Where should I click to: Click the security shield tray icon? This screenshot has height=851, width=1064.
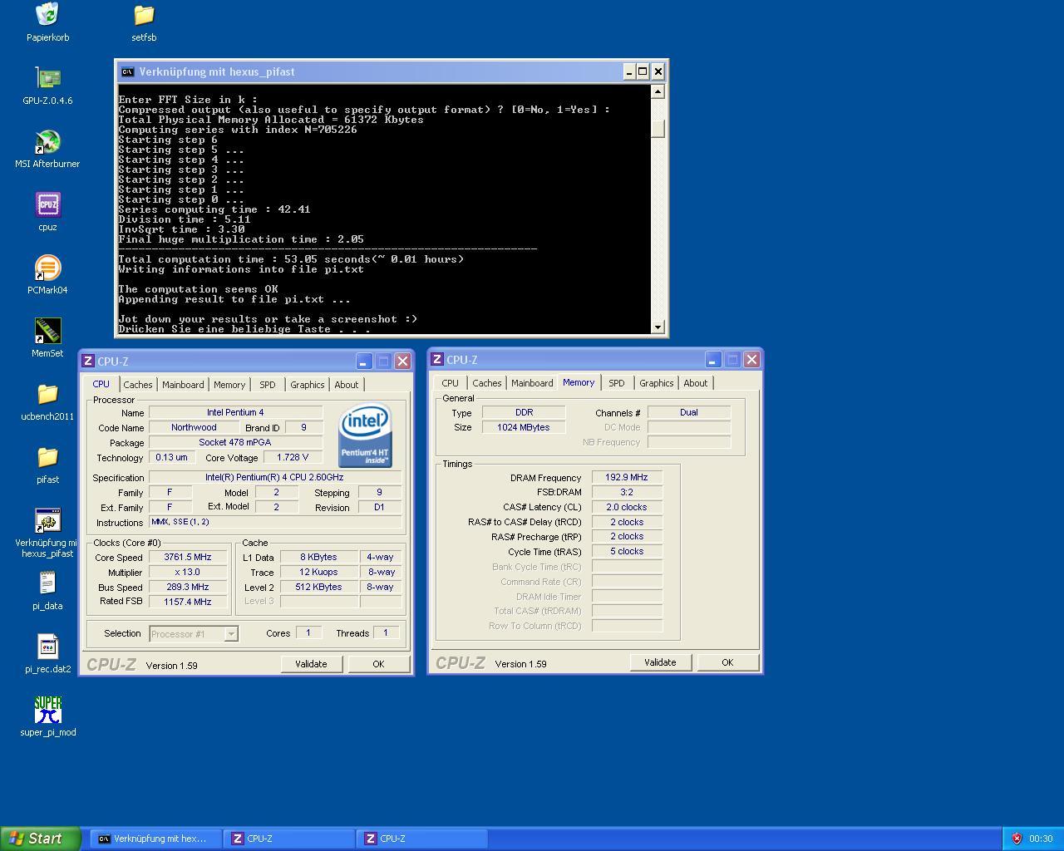(1016, 839)
